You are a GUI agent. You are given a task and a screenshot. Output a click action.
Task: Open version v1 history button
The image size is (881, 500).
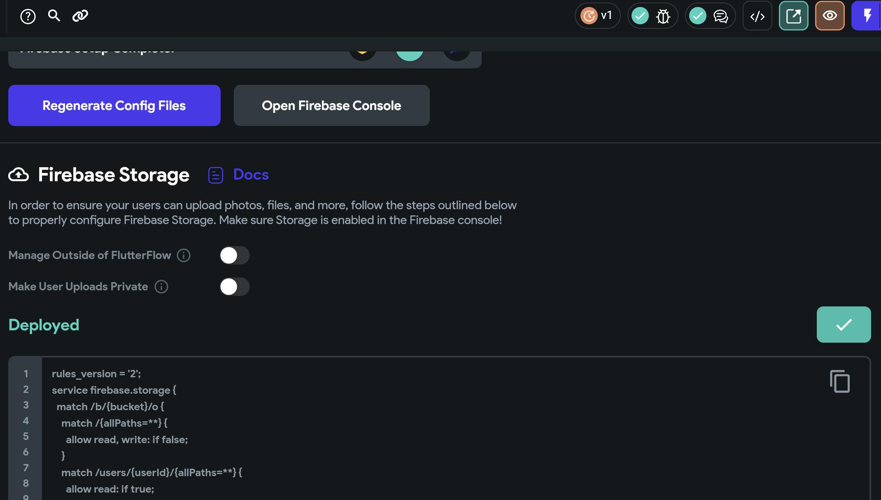point(597,16)
